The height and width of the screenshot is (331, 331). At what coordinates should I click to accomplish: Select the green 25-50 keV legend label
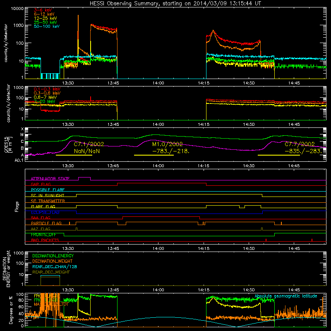coord(46,22)
